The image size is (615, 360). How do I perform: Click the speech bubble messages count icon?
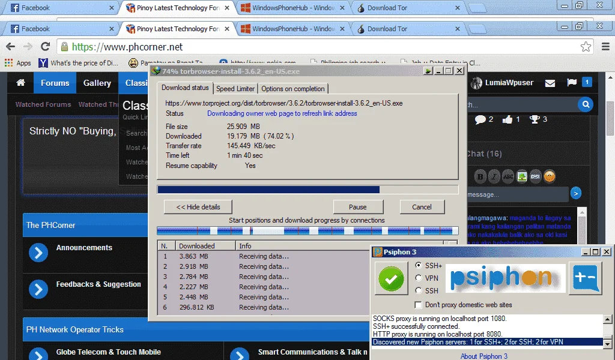coord(480,119)
